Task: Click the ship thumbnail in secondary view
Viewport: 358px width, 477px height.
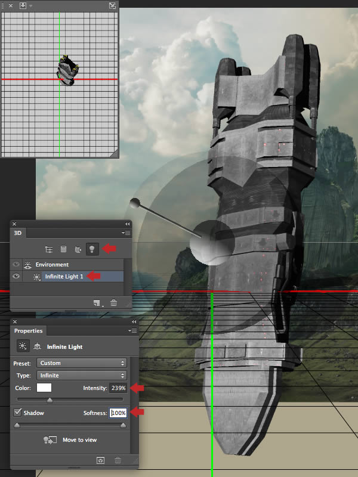Action: (x=67, y=70)
